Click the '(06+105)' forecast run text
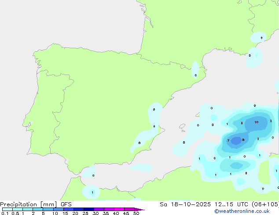 pos(265,204)
